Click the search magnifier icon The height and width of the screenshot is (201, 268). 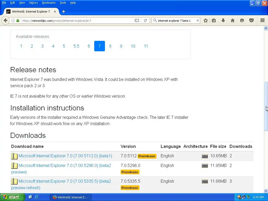[x=155, y=20]
